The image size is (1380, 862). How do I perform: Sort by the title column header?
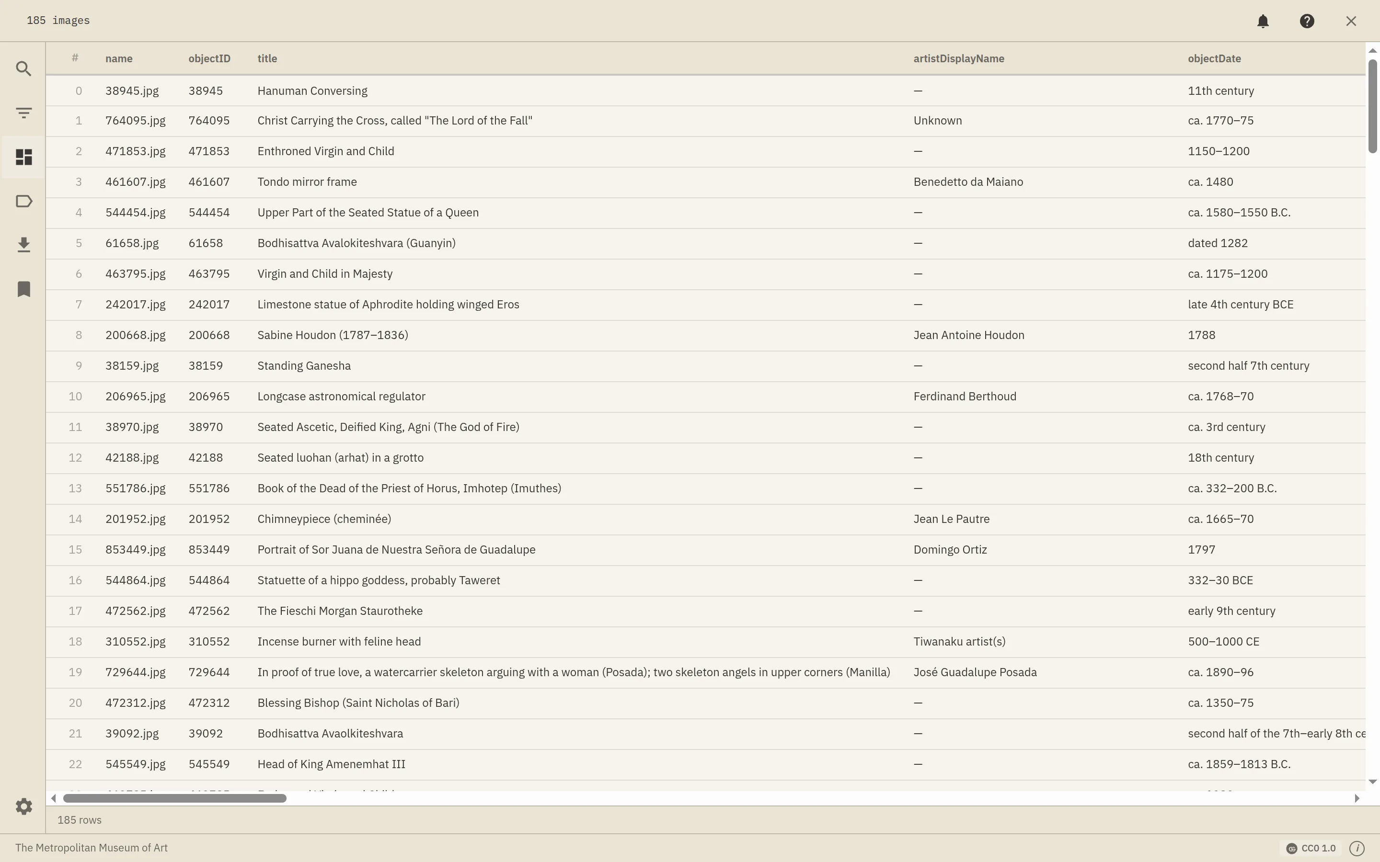pyautogui.click(x=267, y=59)
